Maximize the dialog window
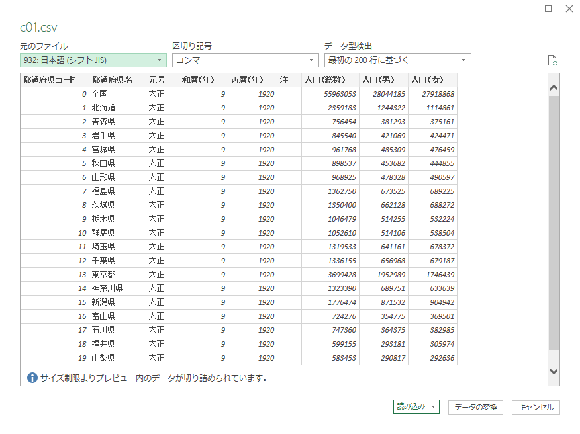This screenshot has height=434, width=580. tap(548, 9)
